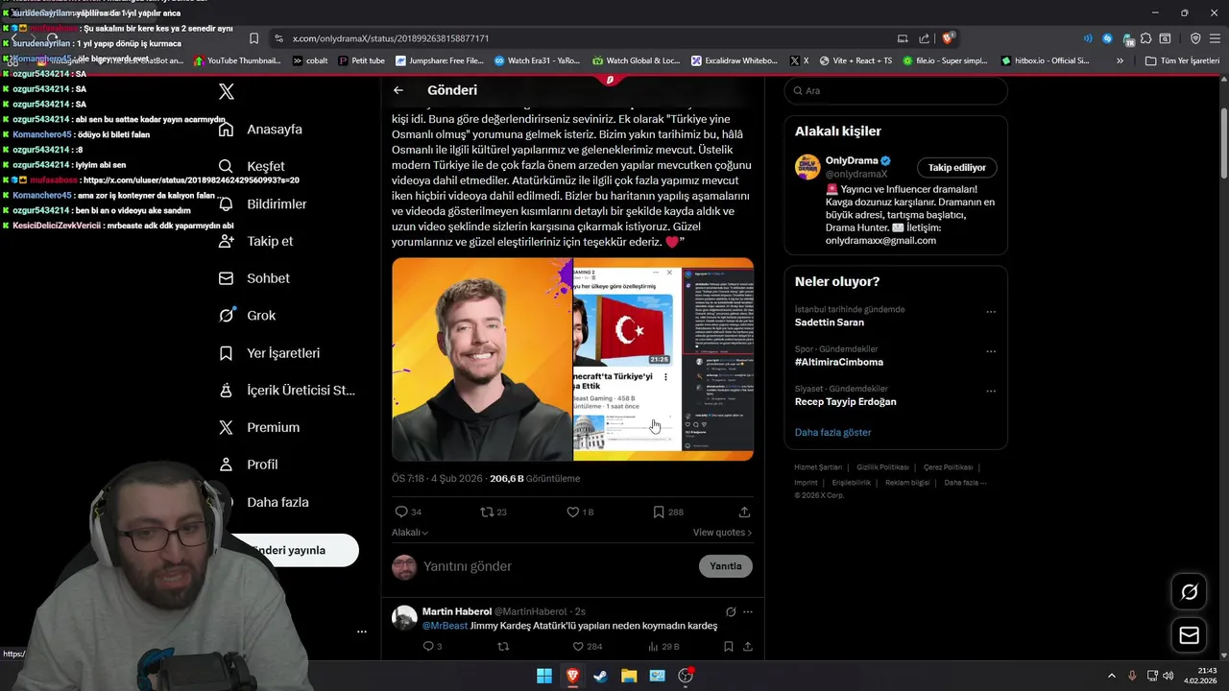Viewport: 1229px width, 691px height.
Task: Open more options on Martin Haberol's reply
Action: [x=748, y=611]
